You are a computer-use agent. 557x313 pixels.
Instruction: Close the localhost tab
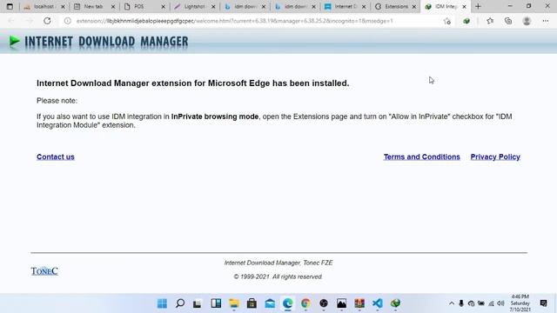pyautogui.click(x=63, y=7)
